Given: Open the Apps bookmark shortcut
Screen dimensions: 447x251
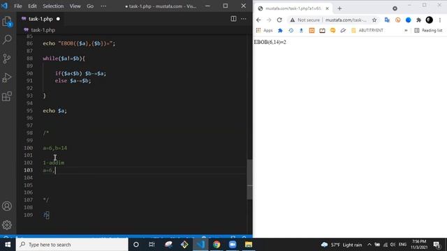Looking at the screenshot, I should (264, 31).
